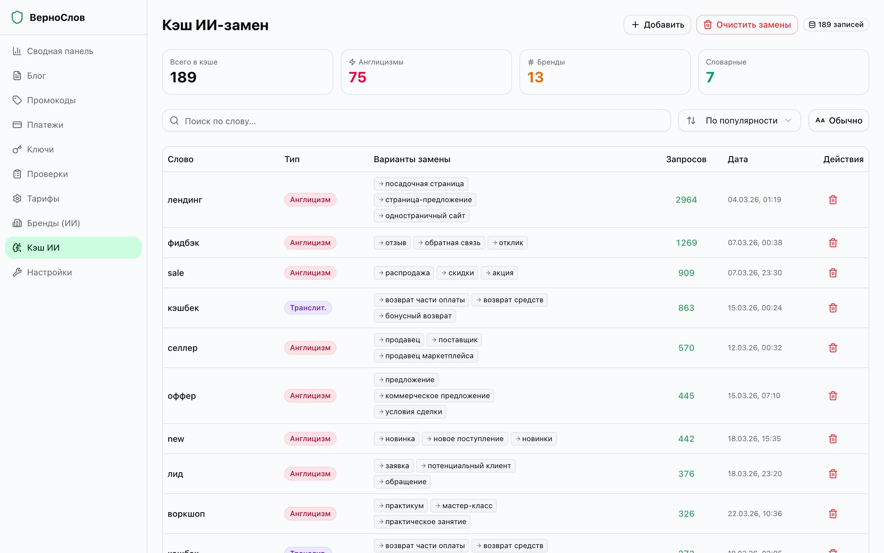The image size is (884, 553).
Task: Delete the new row with trash icon
Action: pyautogui.click(x=833, y=439)
